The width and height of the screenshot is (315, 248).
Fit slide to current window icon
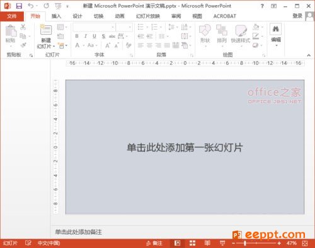[305, 244]
